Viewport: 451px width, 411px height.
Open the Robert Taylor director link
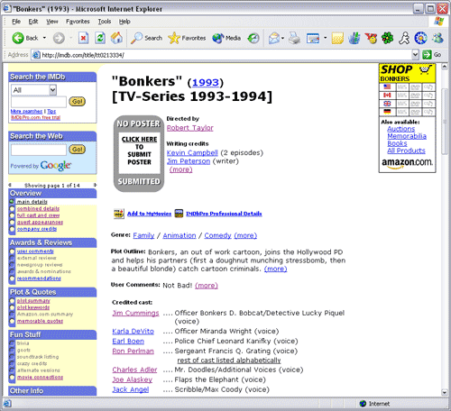190,128
